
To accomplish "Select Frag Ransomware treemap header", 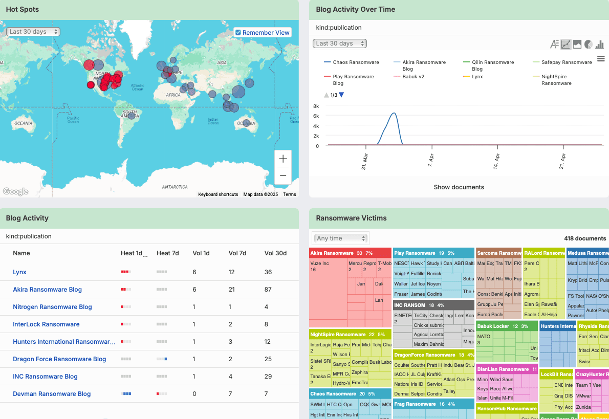I will [x=433, y=404].
